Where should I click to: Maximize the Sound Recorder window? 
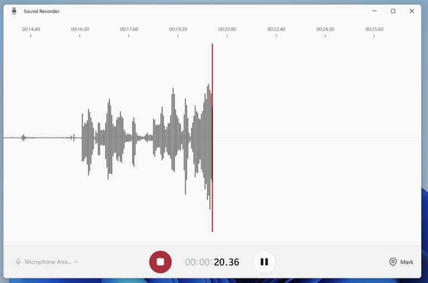point(393,11)
